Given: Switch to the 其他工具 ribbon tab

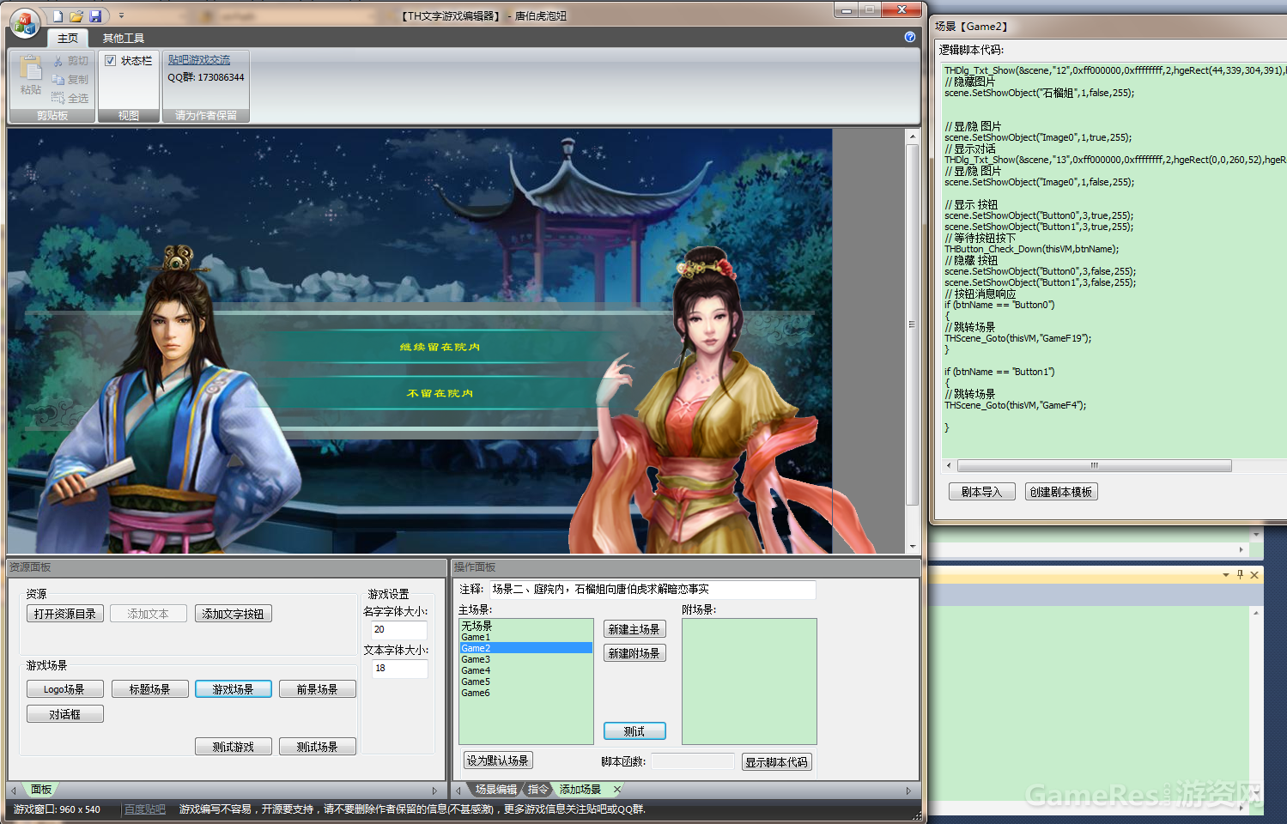Looking at the screenshot, I should click(x=124, y=38).
